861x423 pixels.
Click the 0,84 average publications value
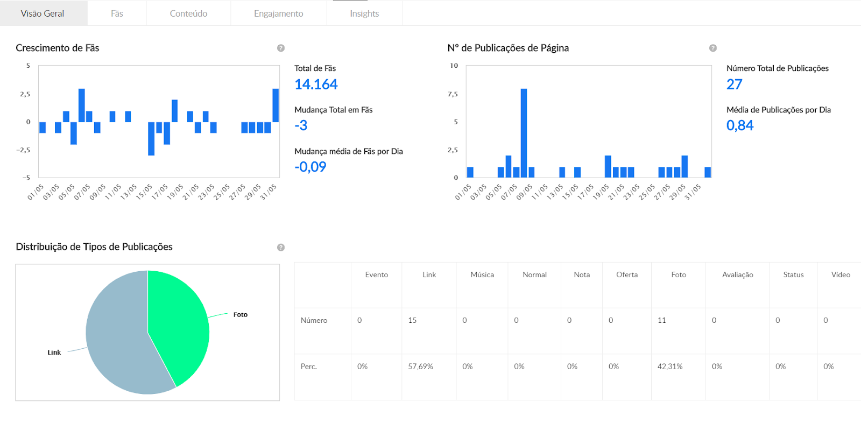[740, 125]
